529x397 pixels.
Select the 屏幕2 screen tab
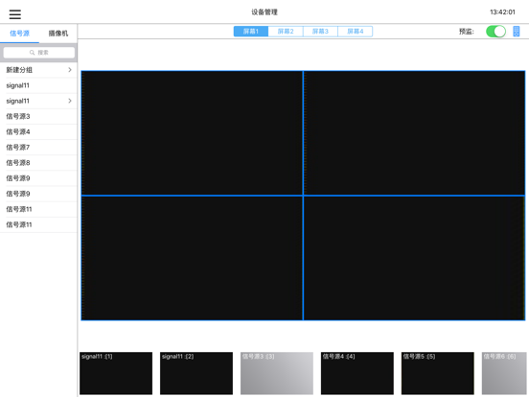click(286, 32)
